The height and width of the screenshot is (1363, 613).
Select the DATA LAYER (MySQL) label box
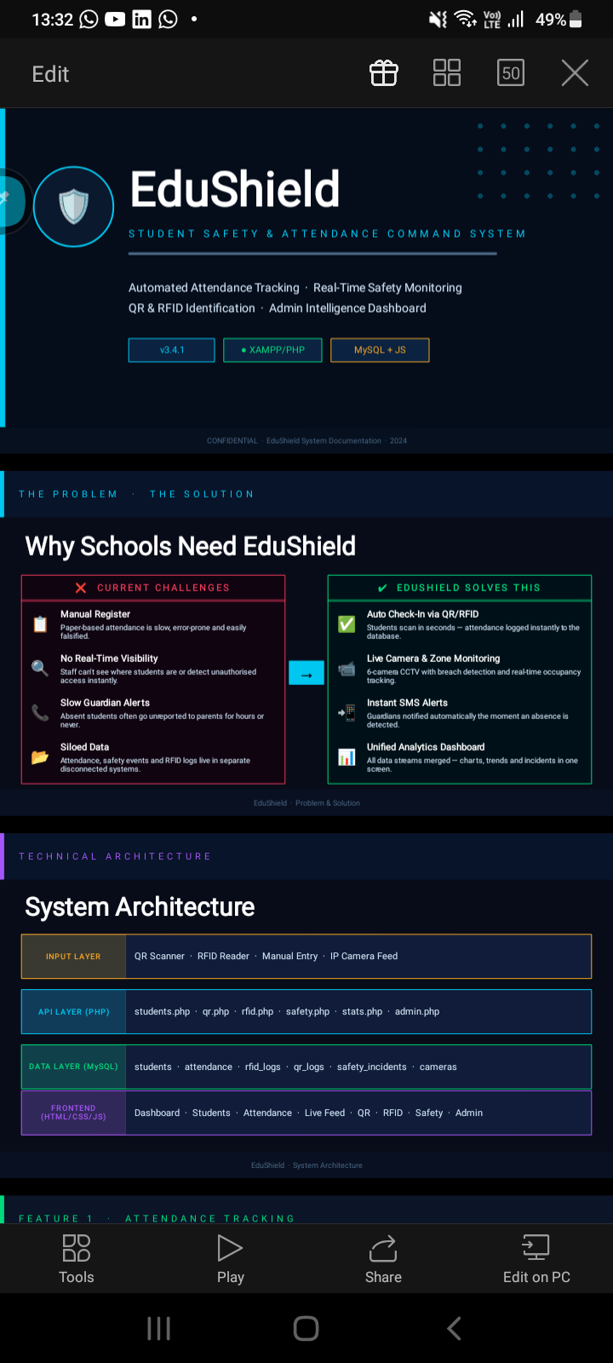click(73, 1067)
